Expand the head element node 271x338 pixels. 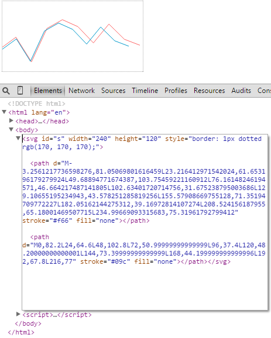tap(11, 120)
